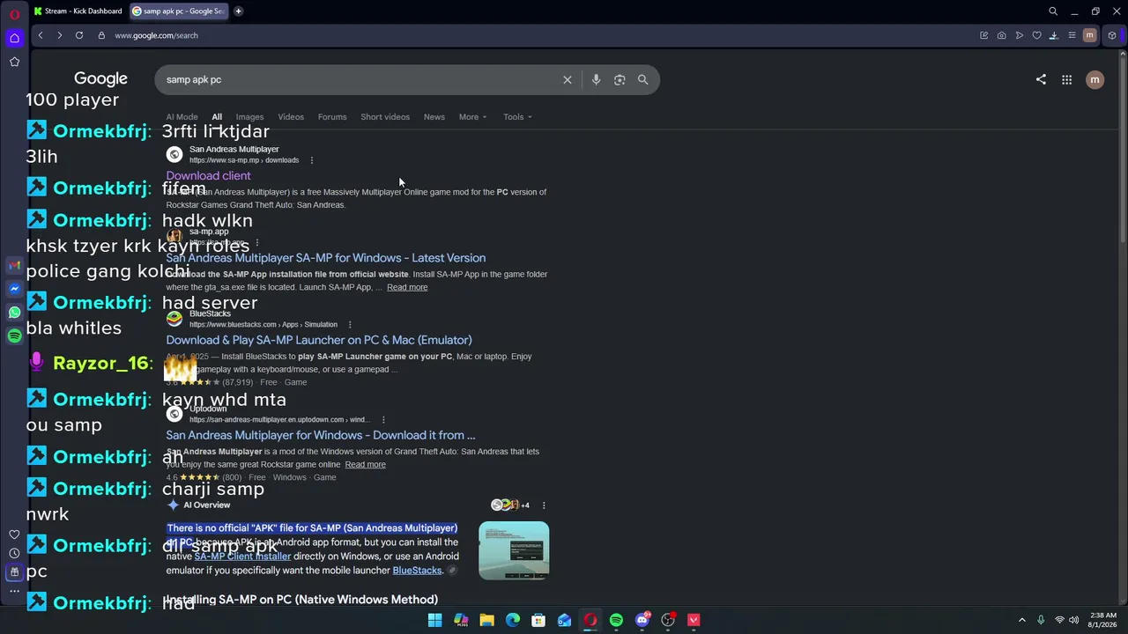Switch to News results tab

[434, 117]
